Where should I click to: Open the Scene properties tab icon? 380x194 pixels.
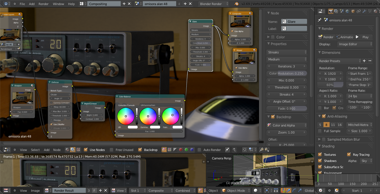click(342, 11)
